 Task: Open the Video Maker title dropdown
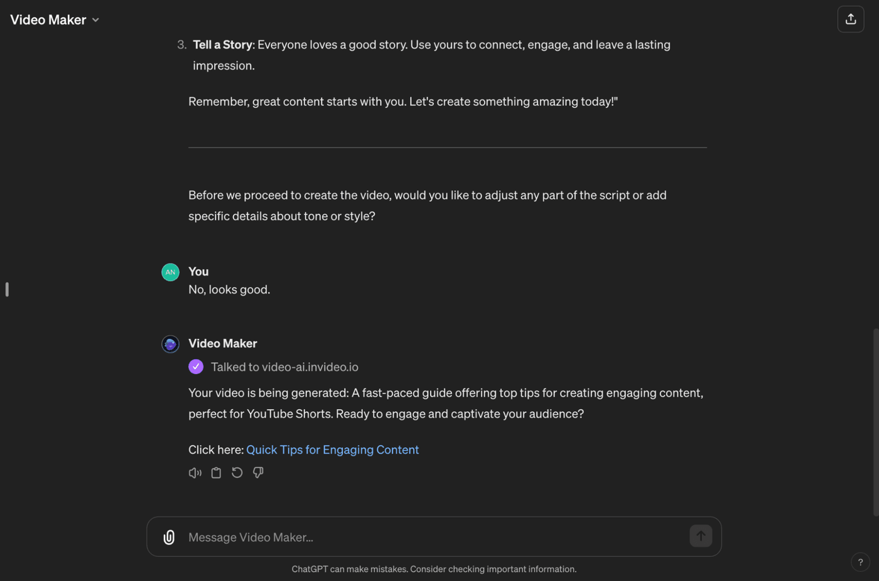(95, 19)
